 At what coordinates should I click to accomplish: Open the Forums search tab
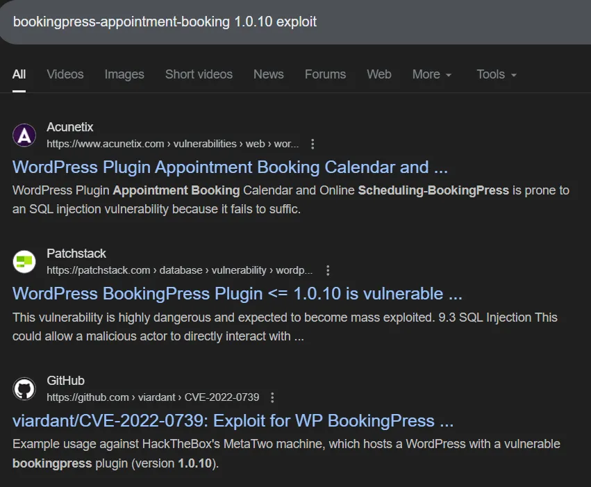(325, 74)
